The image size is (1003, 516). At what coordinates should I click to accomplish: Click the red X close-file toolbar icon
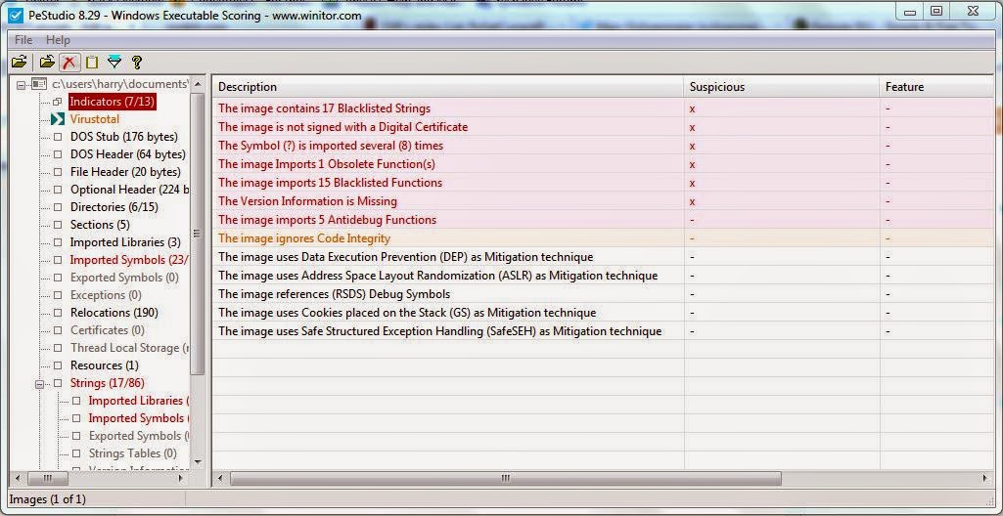click(69, 62)
